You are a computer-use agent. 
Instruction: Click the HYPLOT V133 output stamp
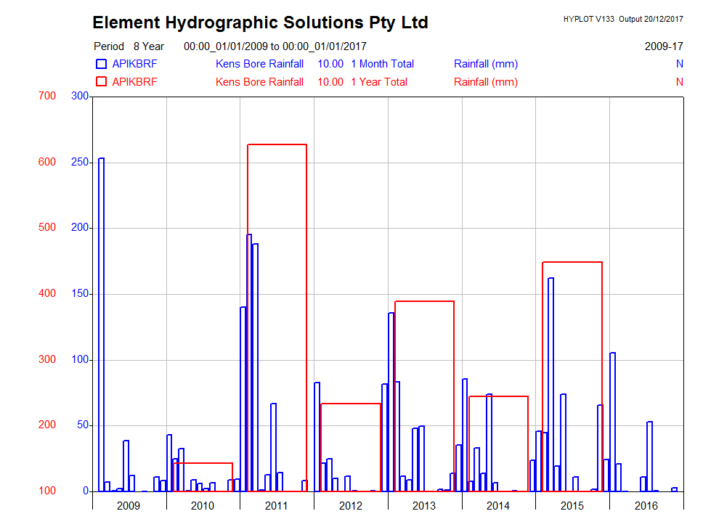(x=623, y=19)
